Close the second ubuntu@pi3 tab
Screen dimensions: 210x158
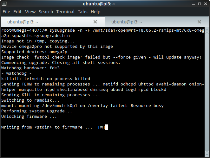click(x=199, y=22)
